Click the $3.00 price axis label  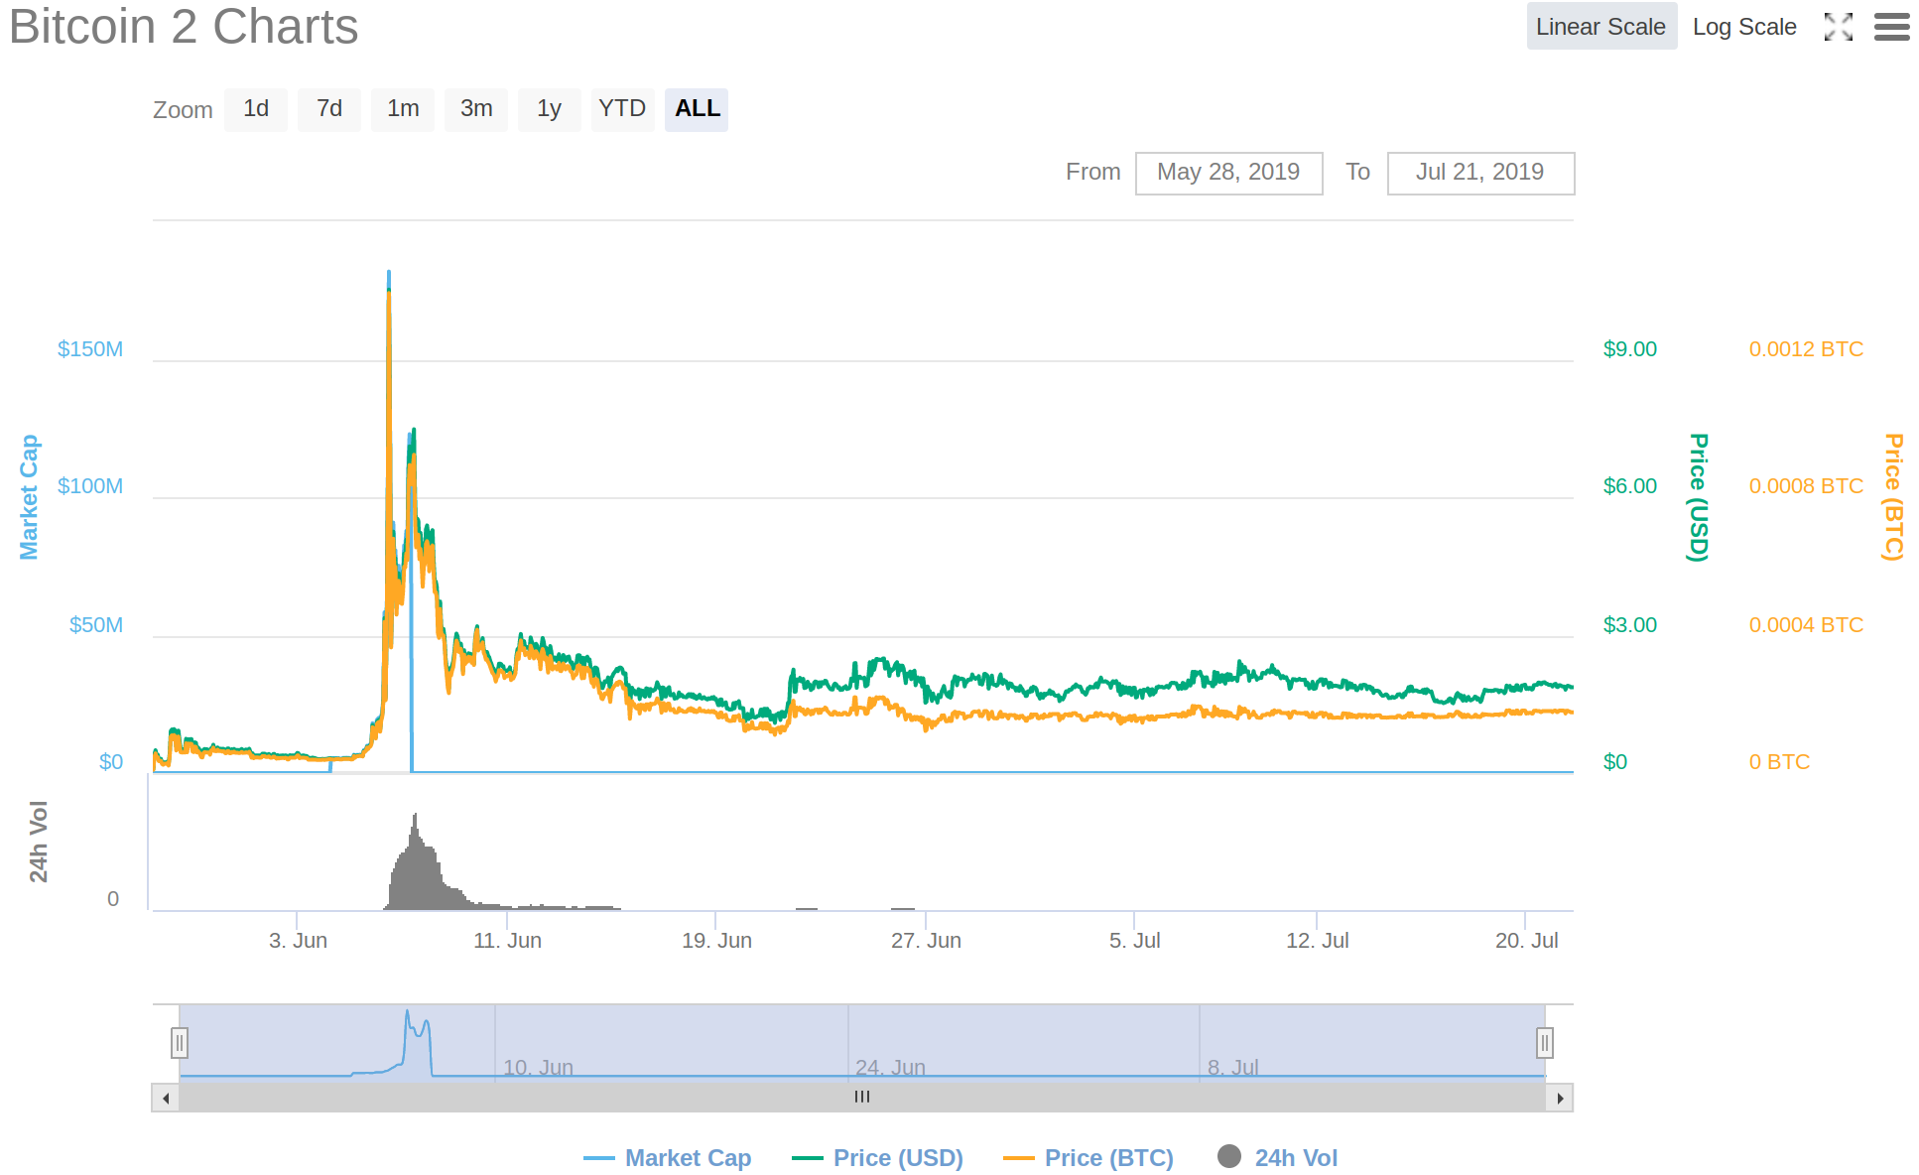click(x=1630, y=625)
